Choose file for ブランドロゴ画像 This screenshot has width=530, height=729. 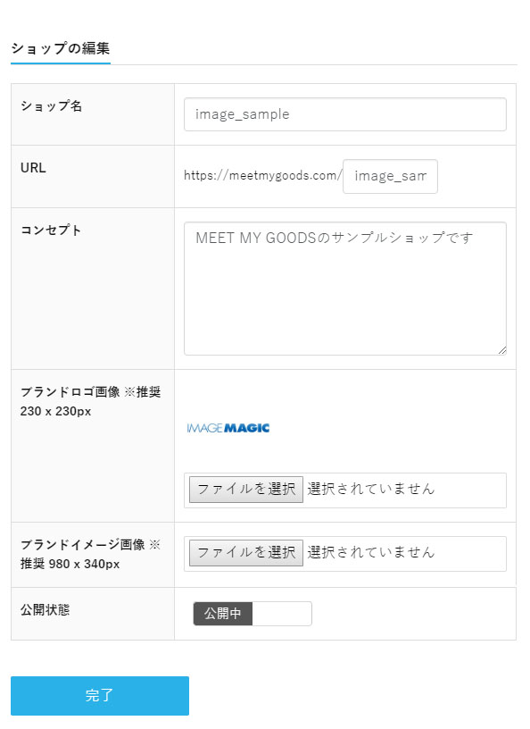pyautogui.click(x=246, y=489)
